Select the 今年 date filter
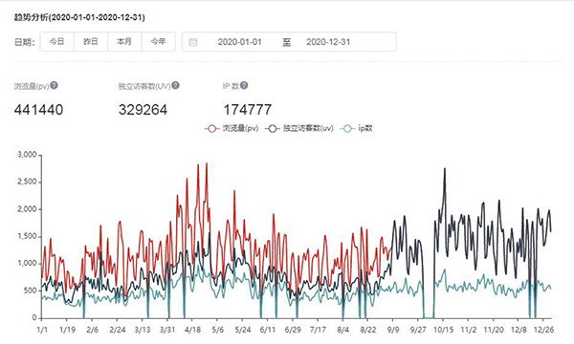This screenshot has width=574, height=344. [158, 42]
